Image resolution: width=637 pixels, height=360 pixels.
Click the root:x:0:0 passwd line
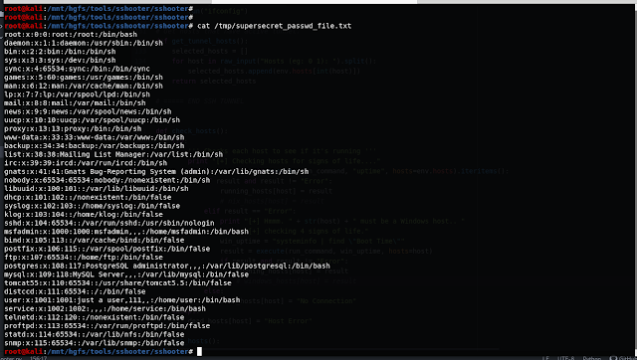click(71, 35)
